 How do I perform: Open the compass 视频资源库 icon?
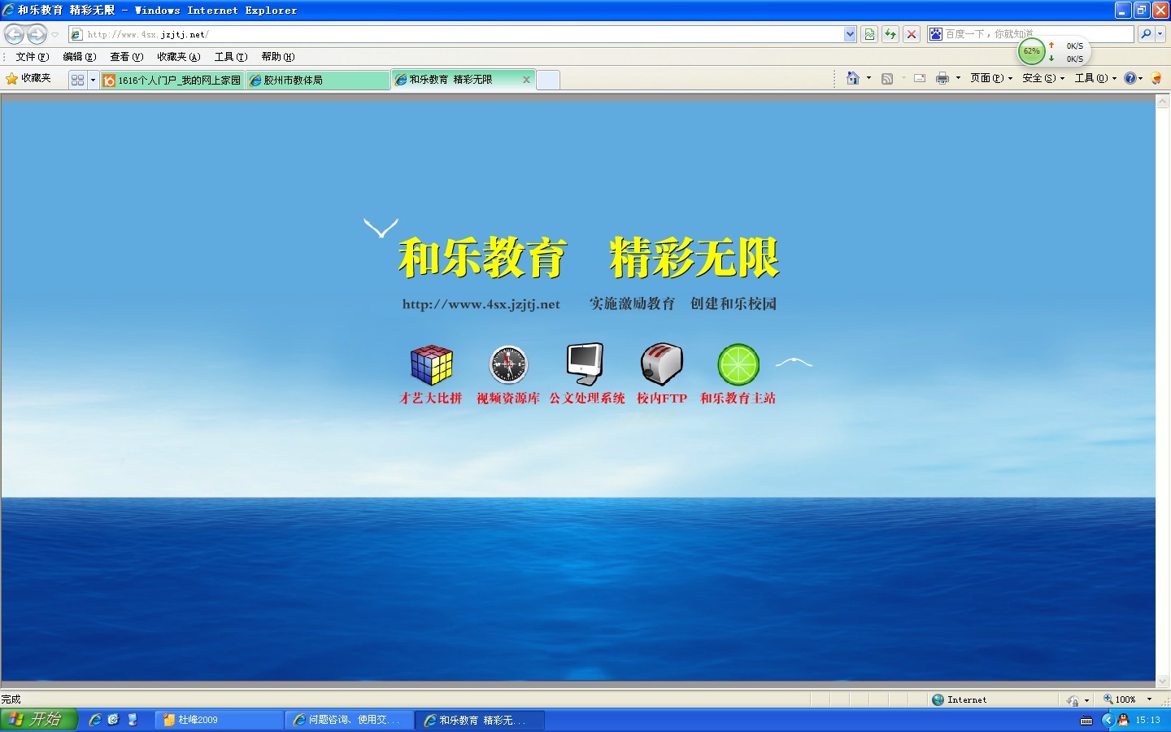508,365
